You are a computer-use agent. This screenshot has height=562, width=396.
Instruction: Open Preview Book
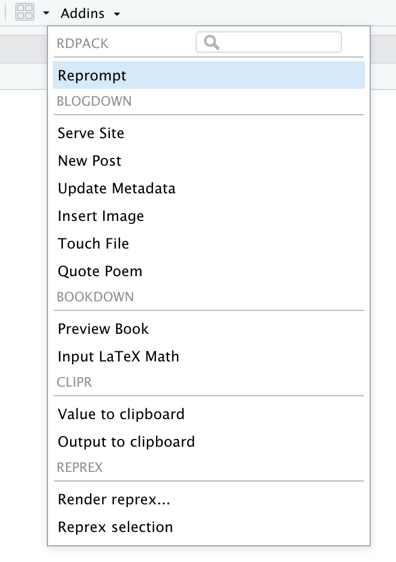coord(103,328)
